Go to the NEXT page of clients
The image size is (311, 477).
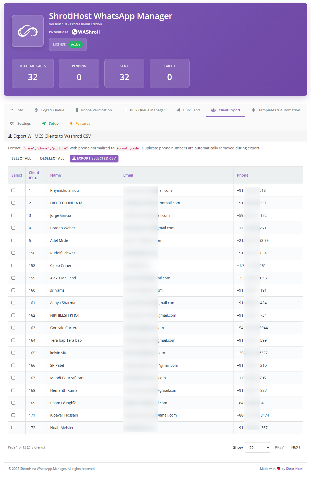296,447
